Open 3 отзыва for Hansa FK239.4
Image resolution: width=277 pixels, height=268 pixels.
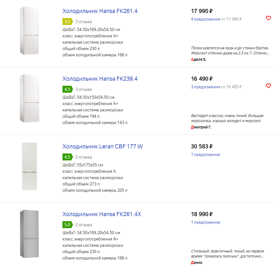84,89
